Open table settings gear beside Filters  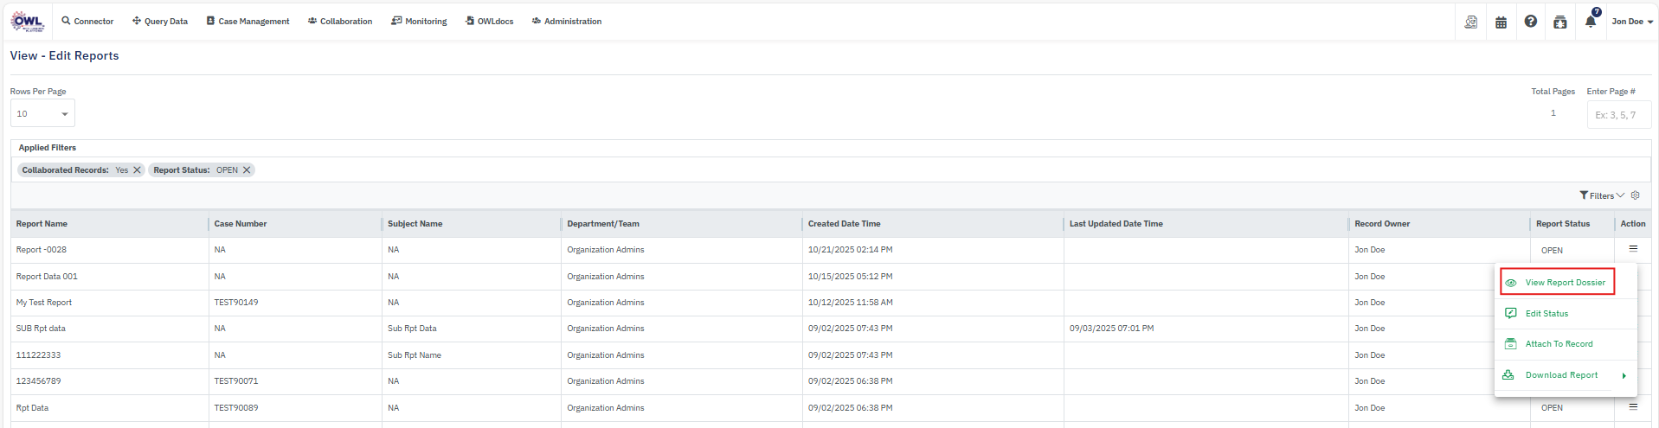(1635, 195)
